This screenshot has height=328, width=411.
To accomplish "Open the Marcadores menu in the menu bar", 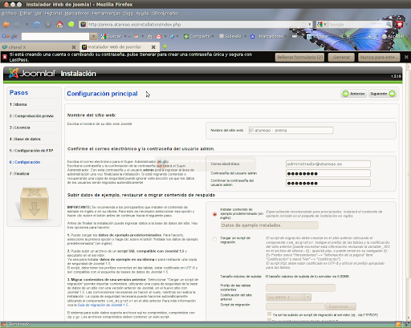I will point(77,13).
